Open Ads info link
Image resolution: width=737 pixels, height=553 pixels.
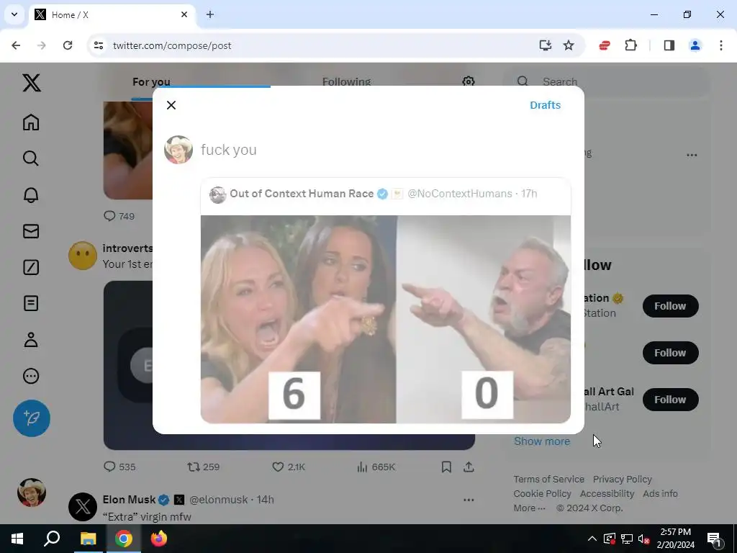660,494
